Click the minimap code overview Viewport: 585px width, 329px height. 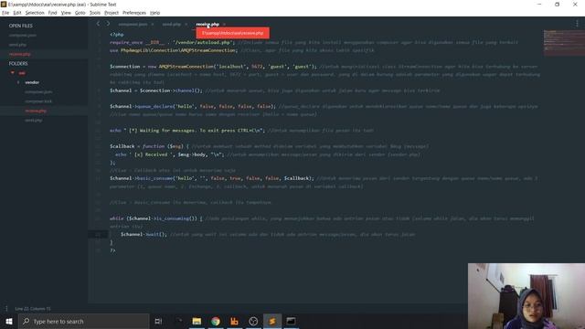click(564, 42)
